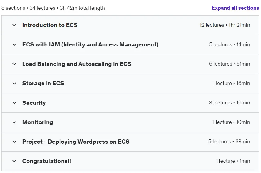Open the Security section title
The image size is (261, 173).
(x=34, y=103)
